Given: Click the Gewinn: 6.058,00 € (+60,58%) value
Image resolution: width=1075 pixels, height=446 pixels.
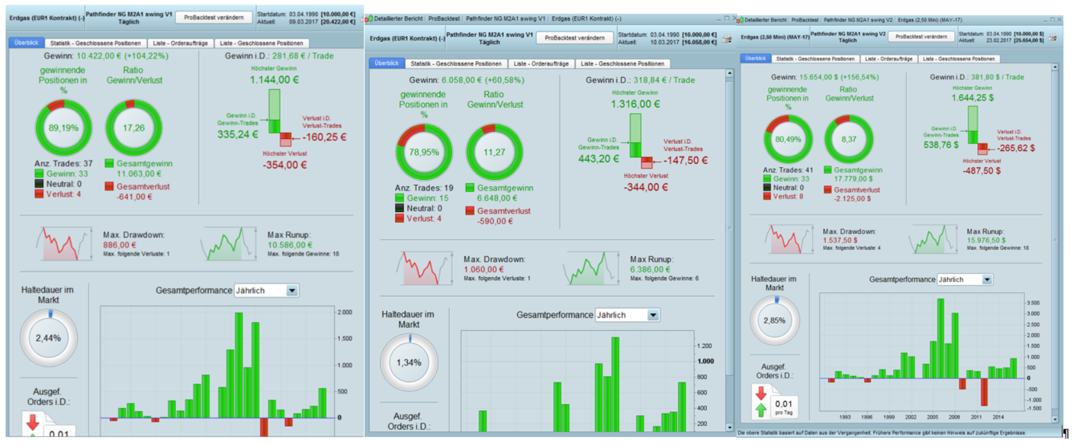Looking at the screenshot, I should pyautogui.click(x=466, y=80).
